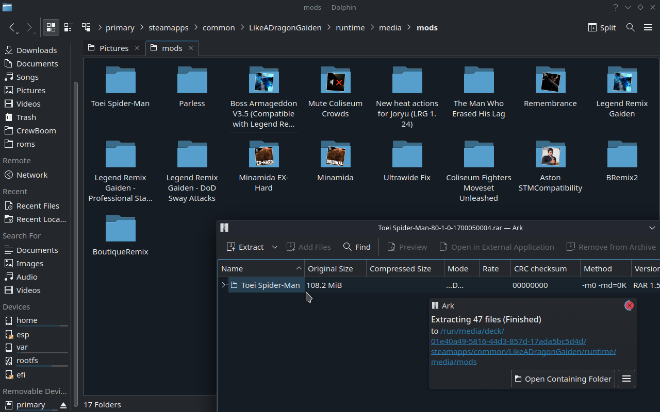660x412 pixels.
Task: Open the Extract dropdown arrow in Ark
Action: tap(275, 247)
